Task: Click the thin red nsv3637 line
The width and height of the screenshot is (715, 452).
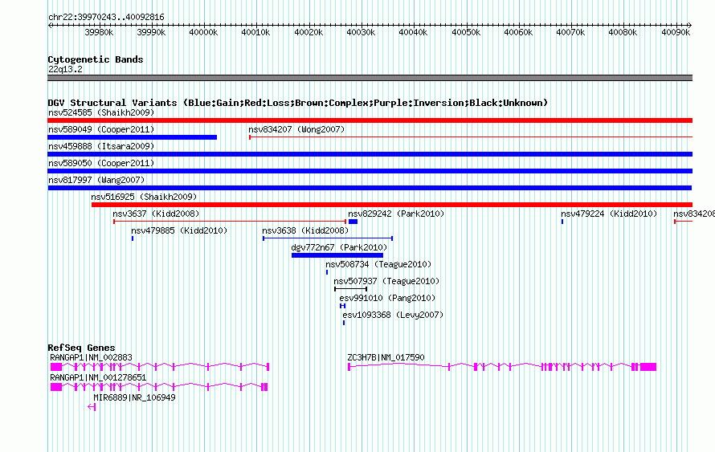Action: coord(230,222)
